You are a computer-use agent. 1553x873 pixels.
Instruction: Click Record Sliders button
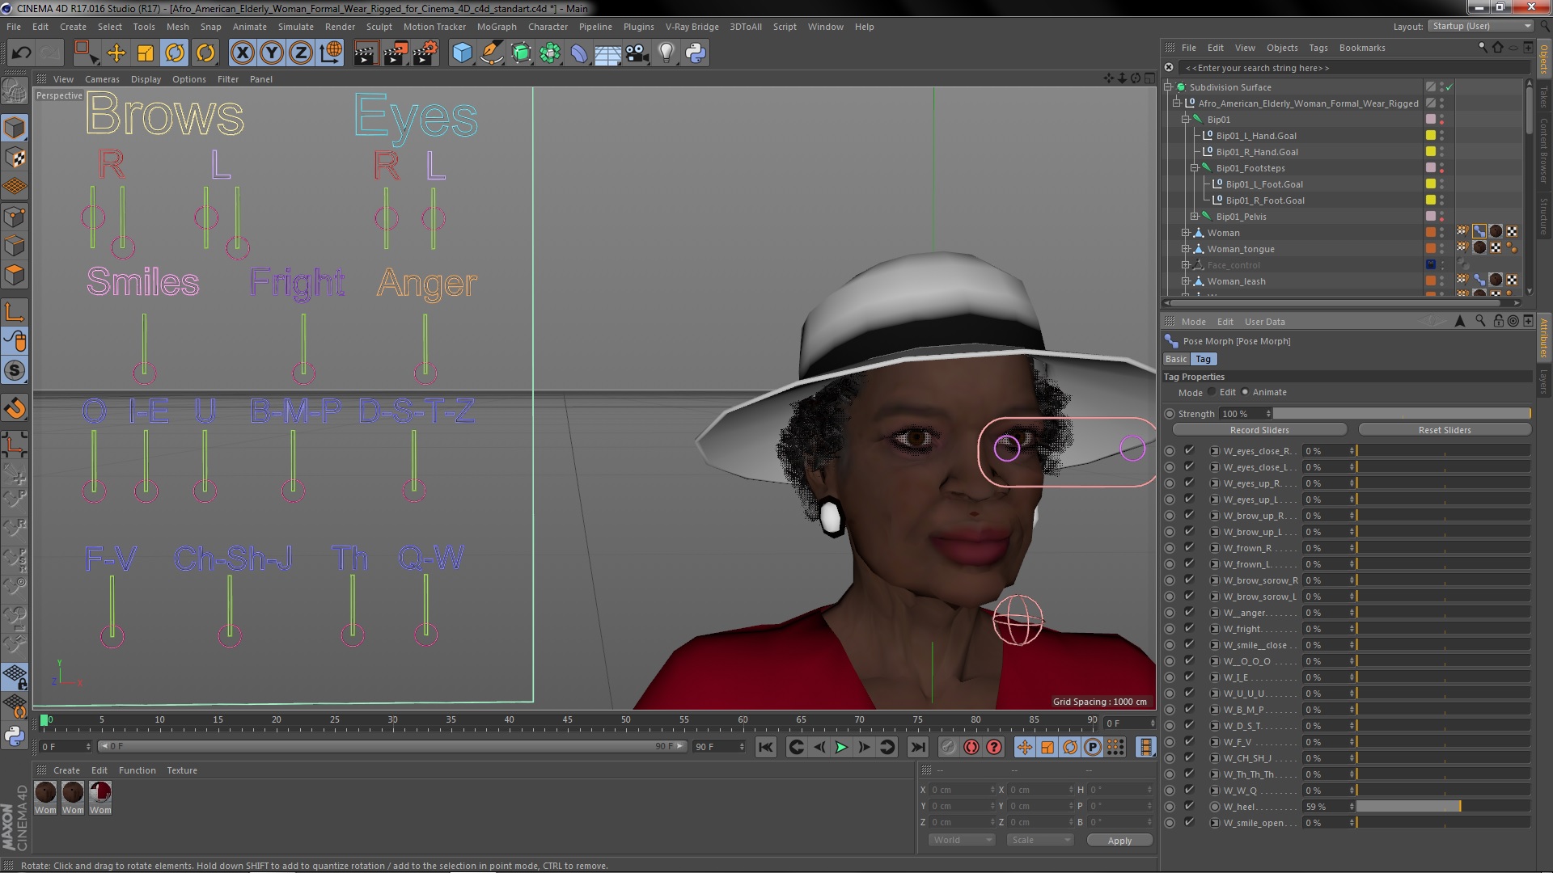[1259, 430]
